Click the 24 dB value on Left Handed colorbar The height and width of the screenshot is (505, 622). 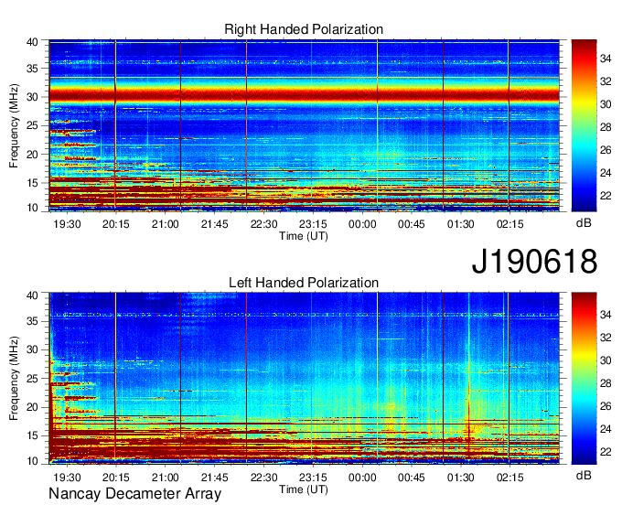coord(606,429)
